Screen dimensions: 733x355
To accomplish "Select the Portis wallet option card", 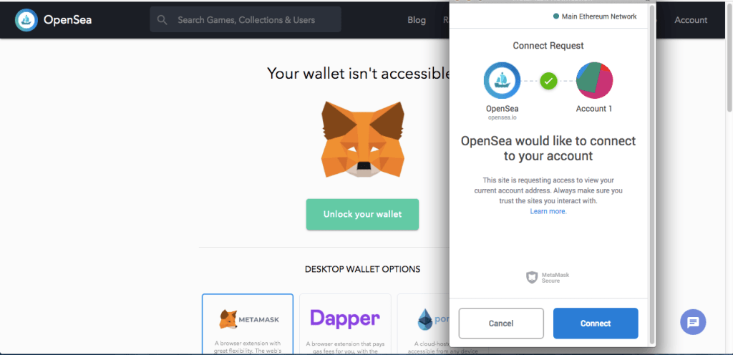I will coord(422,324).
